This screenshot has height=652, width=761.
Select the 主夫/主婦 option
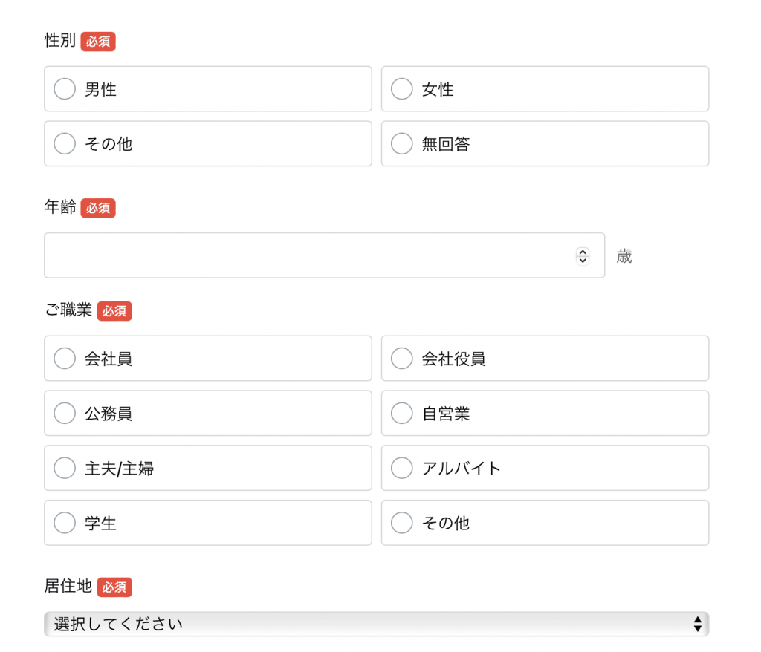coord(65,469)
